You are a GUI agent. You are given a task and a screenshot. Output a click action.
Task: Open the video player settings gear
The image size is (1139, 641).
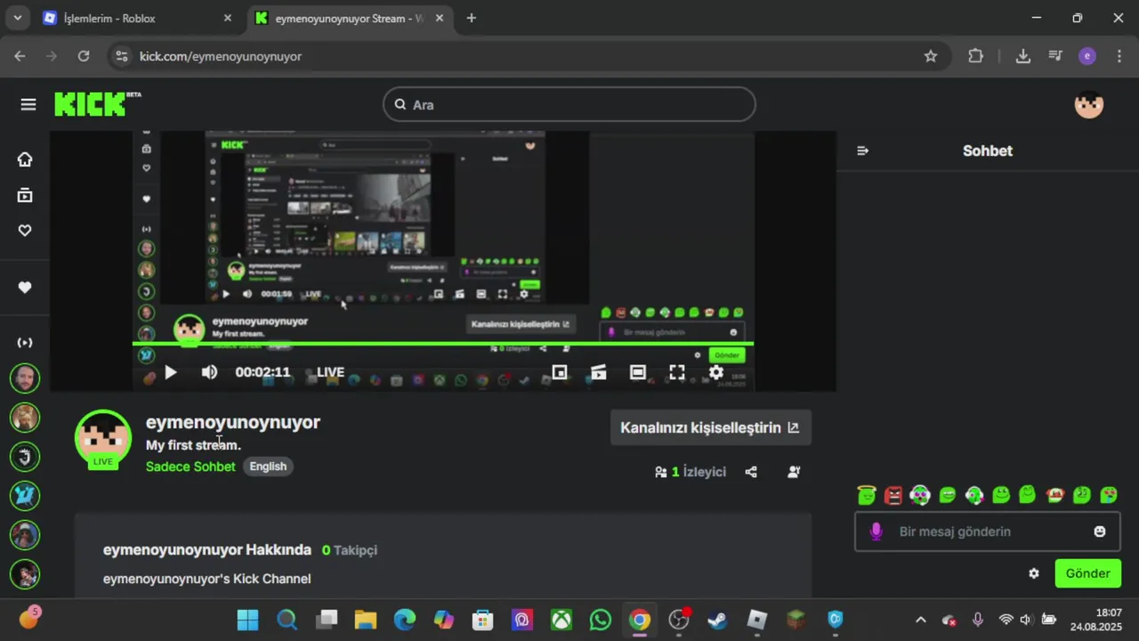pyautogui.click(x=716, y=372)
